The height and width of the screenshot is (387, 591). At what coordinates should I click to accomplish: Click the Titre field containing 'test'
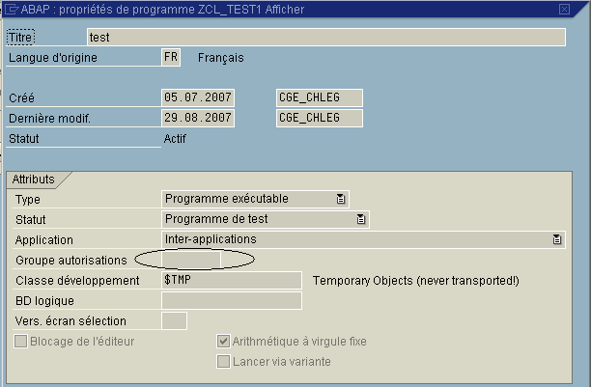click(326, 37)
